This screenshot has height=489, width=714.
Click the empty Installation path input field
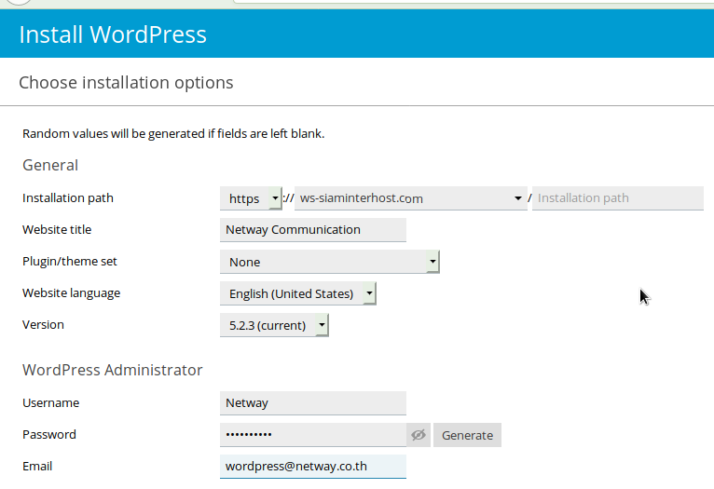[617, 198]
